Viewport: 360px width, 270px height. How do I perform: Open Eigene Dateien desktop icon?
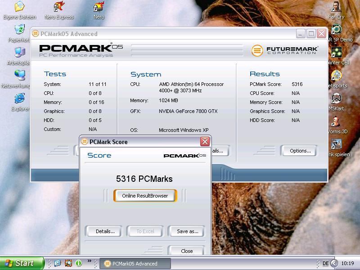(x=20, y=9)
